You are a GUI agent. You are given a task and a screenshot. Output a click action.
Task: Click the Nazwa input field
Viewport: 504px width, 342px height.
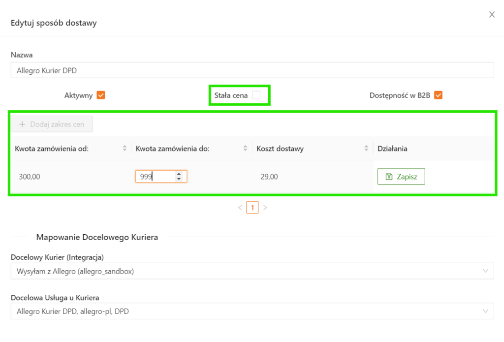click(252, 70)
